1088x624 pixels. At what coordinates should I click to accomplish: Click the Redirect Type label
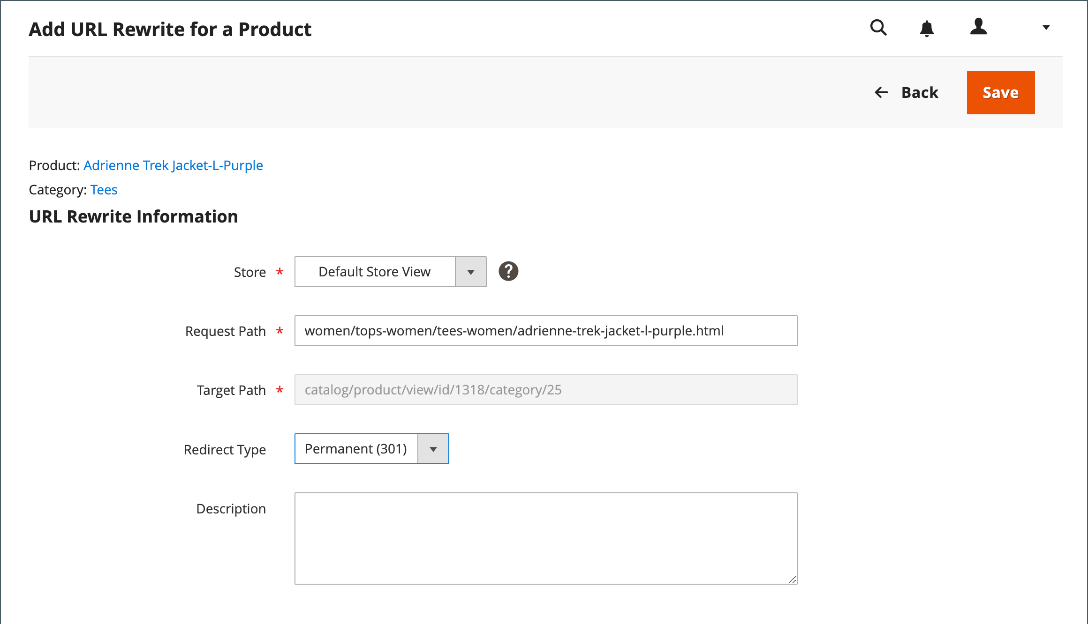[x=225, y=450]
